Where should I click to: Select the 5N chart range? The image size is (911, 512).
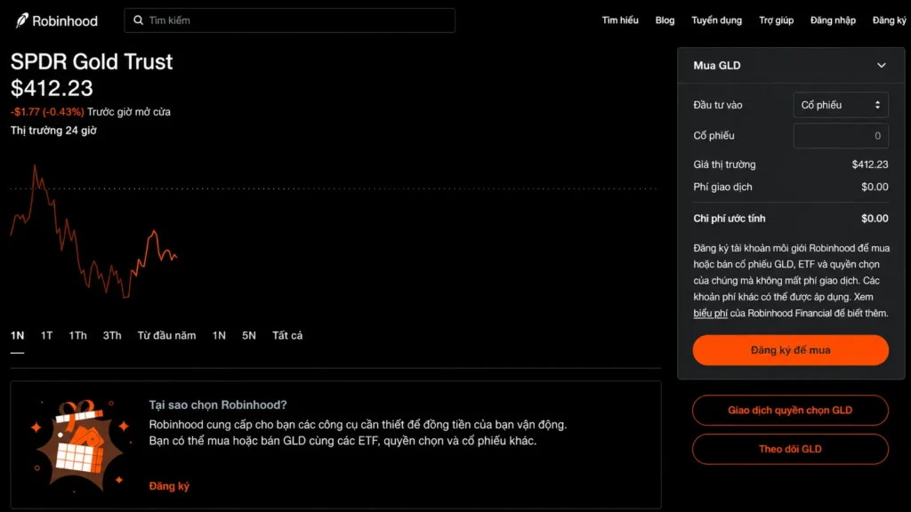pos(249,335)
